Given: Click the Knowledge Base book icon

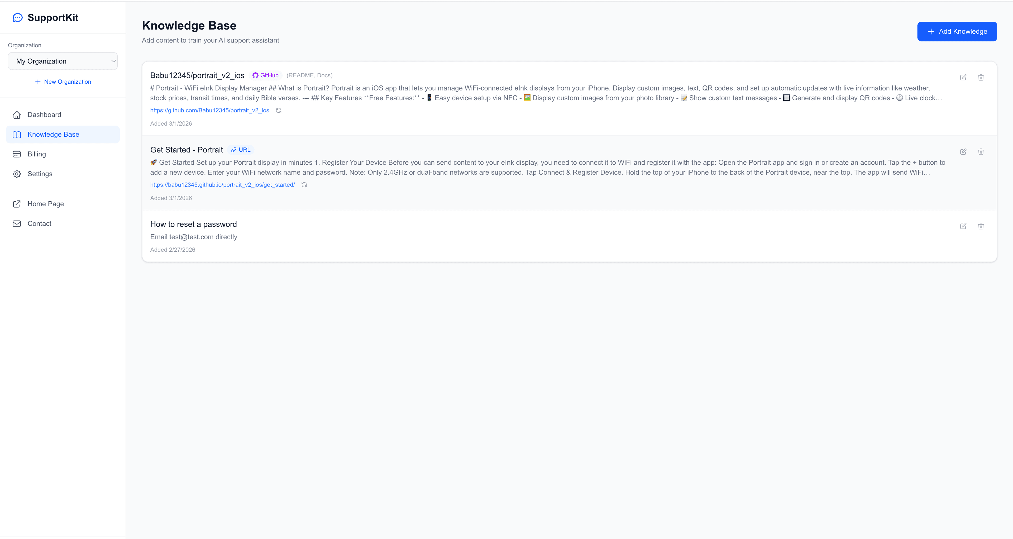Looking at the screenshot, I should click(17, 134).
